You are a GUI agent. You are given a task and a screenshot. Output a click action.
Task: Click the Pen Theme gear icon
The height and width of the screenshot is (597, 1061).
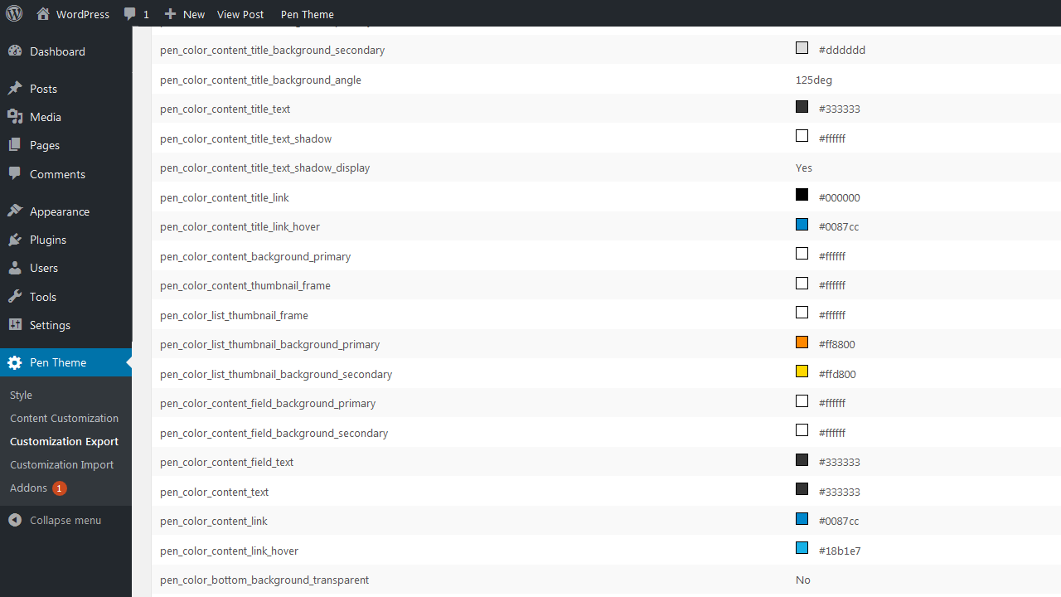coord(15,362)
